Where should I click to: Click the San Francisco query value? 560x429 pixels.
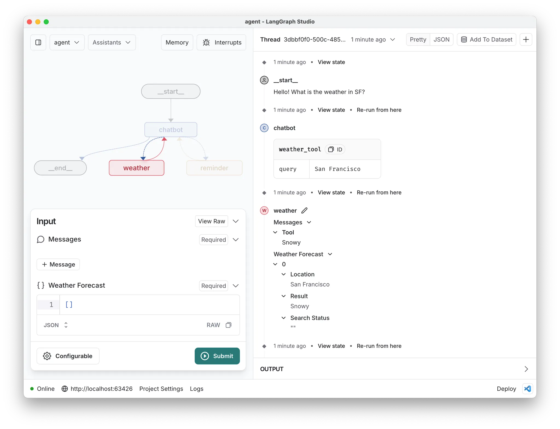pyautogui.click(x=337, y=169)
